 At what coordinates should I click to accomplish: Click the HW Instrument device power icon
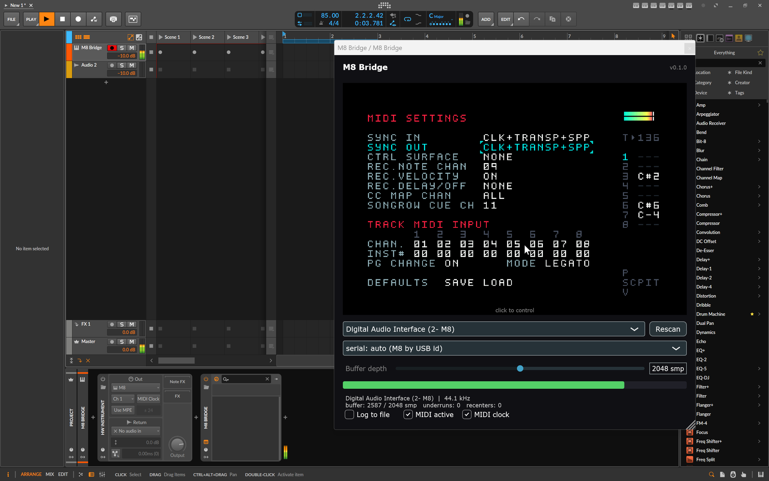103,379
